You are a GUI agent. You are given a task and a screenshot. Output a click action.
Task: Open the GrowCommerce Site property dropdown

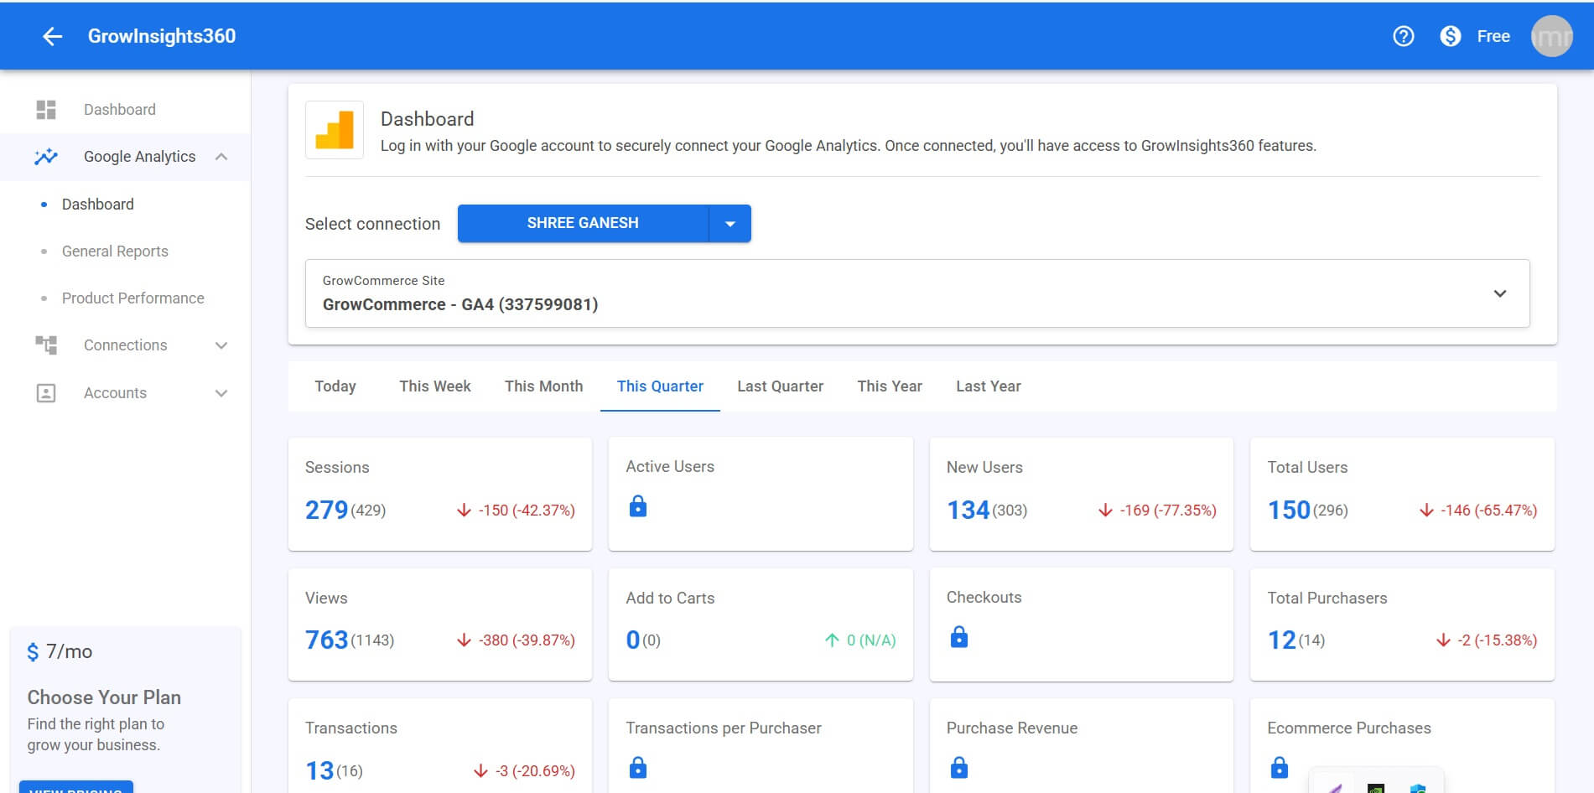pos(917,293)
